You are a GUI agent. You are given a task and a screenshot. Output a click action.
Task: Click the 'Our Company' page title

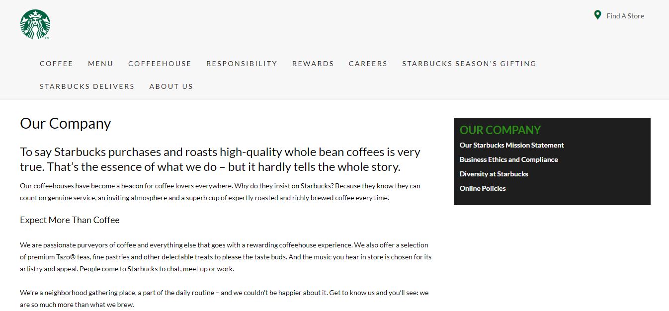point(66,123)
